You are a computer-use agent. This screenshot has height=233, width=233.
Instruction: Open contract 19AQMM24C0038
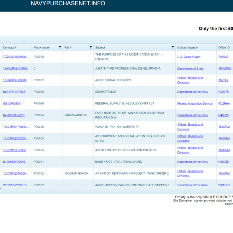tap(15, 69)
